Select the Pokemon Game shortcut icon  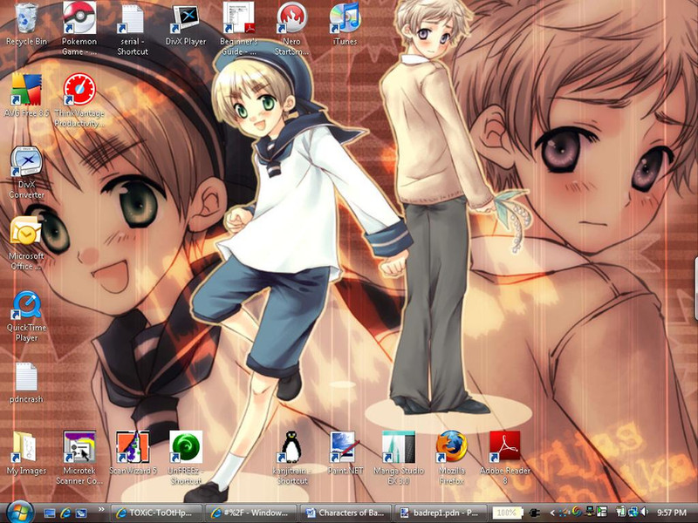[79, 18]
